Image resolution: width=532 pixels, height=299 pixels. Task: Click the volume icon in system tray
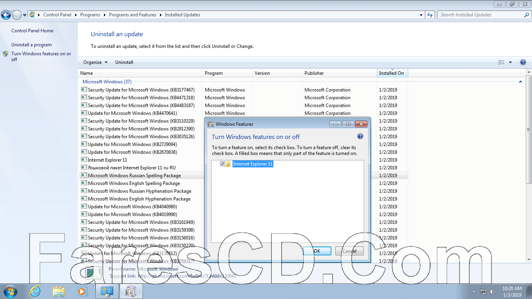pyautogui.click(x=493, y=291)
